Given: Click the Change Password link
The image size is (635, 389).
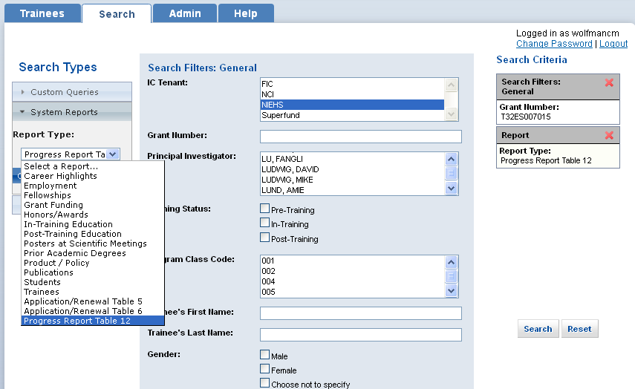Looking at the screenshot, I should [x=554, y=44].
